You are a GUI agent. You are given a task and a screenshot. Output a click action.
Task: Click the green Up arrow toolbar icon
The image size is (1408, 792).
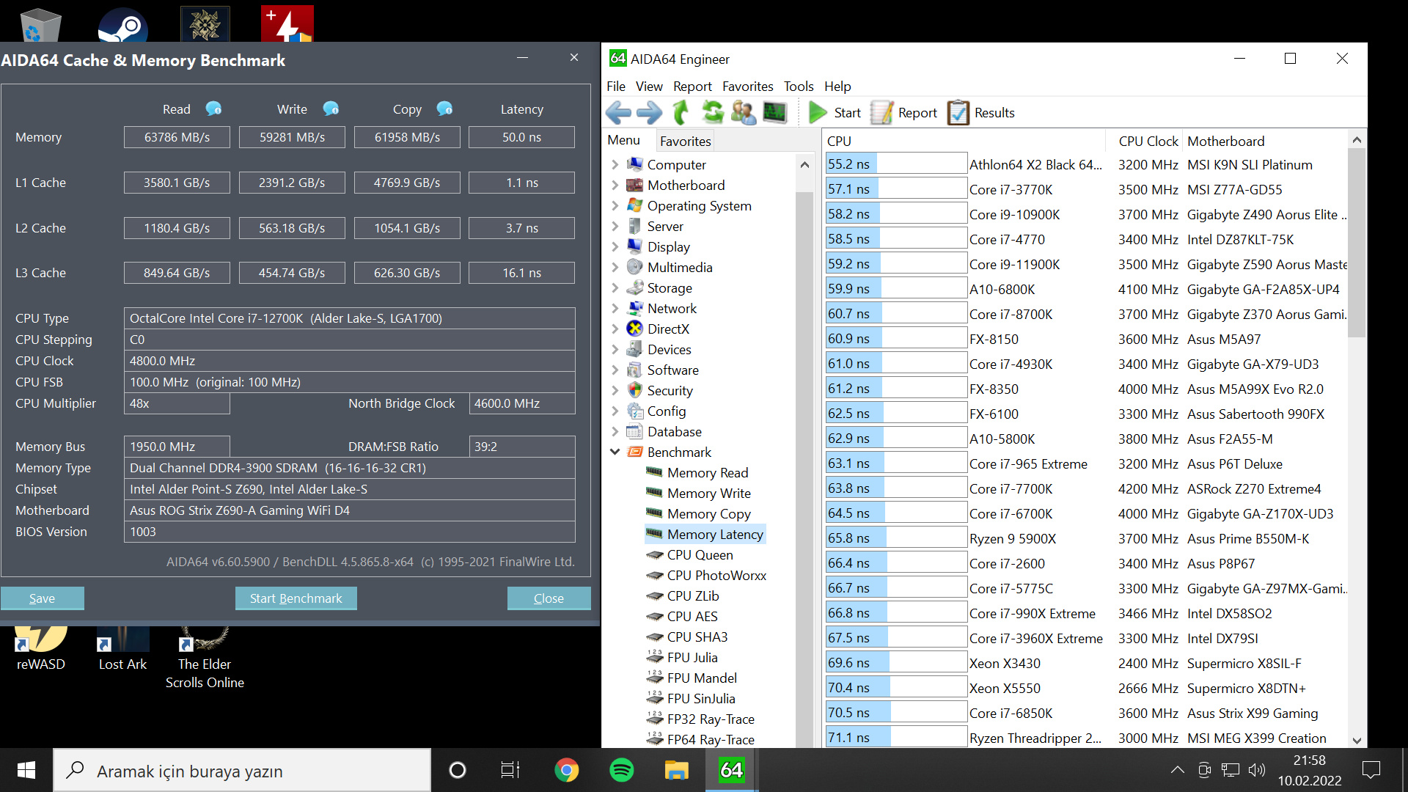point(681,112)
